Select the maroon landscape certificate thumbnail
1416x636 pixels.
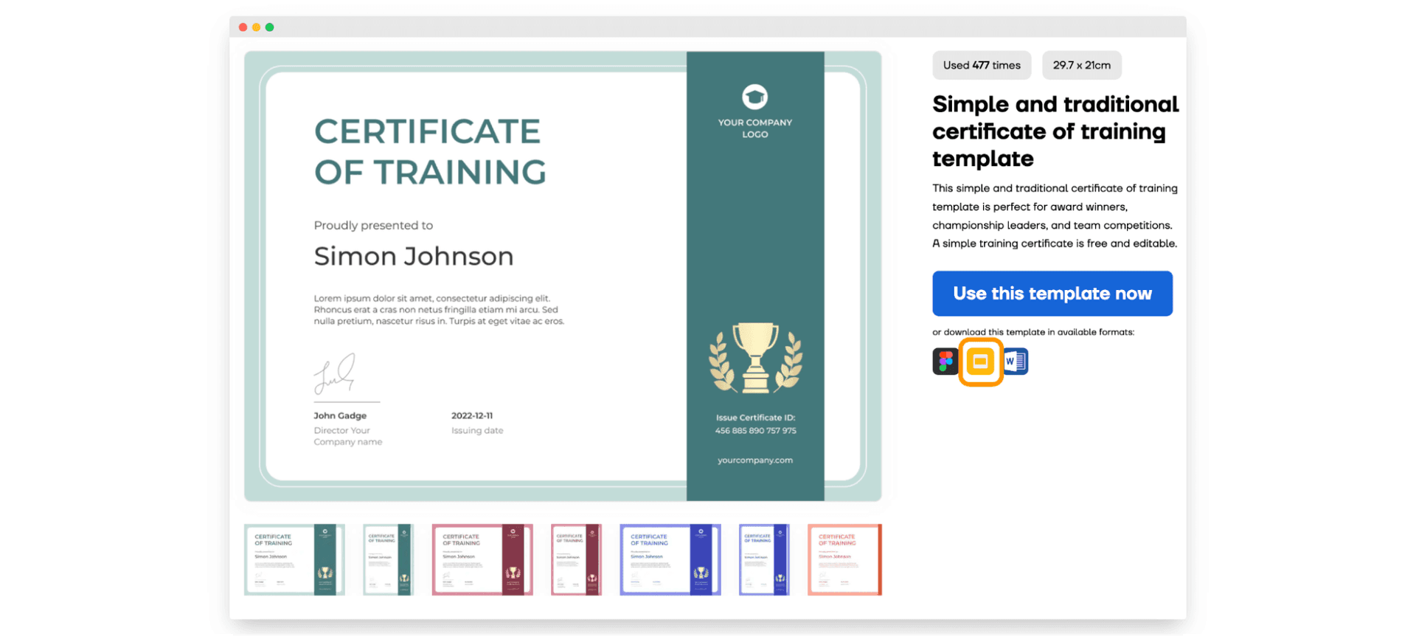coord(482,560)
